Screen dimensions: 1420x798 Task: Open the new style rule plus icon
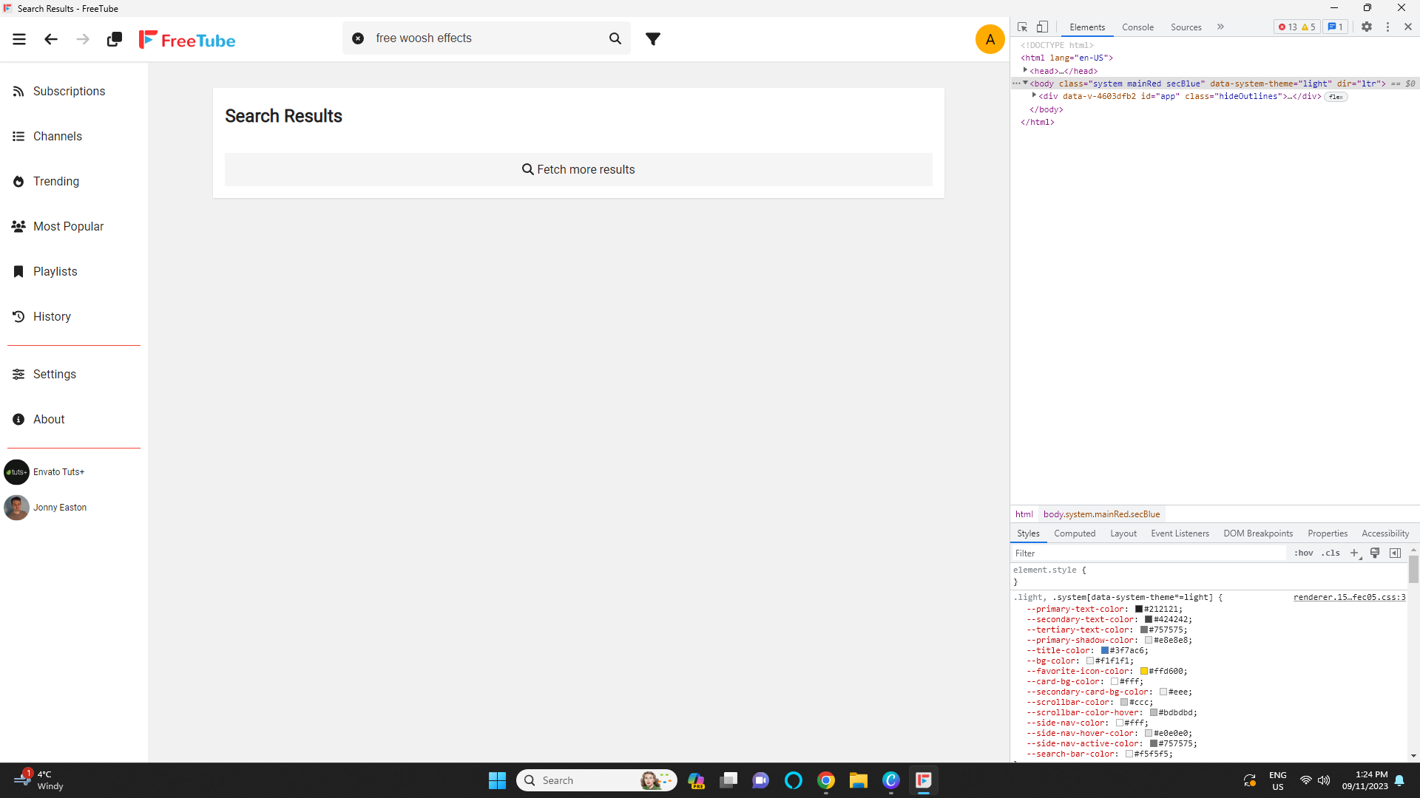coord(1354,553)
